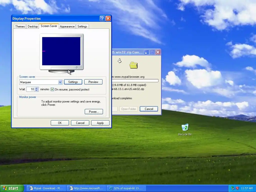Click the taskbar clock showing 11:57 AM
Viewport: 256px width, 192px height.
click(x=247, y=188)
